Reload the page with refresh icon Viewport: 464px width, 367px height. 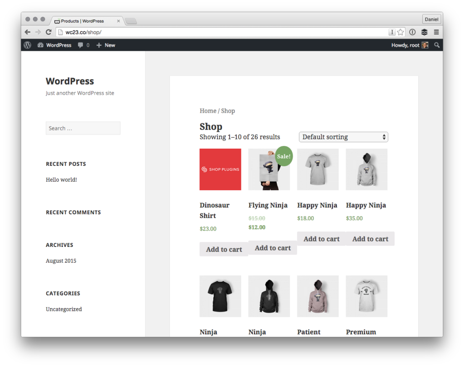click(48, 32)
